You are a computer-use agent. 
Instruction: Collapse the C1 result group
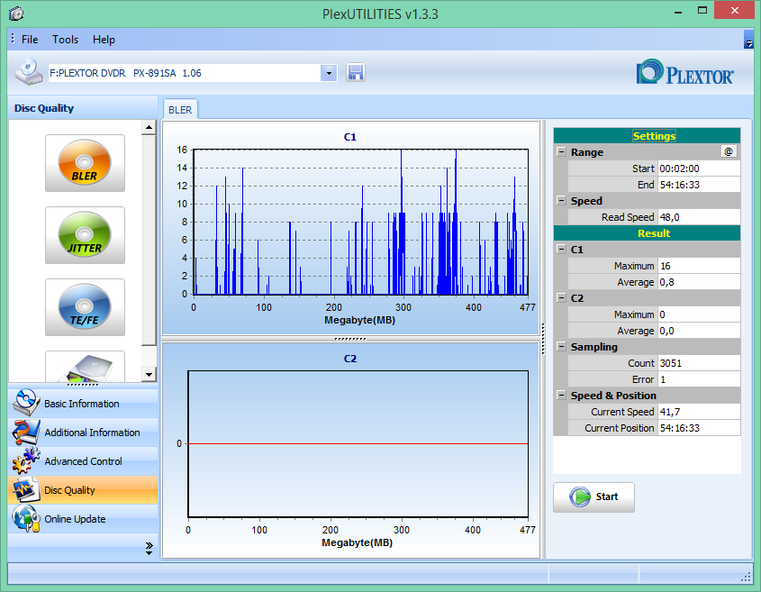click(x=561, y=249)
